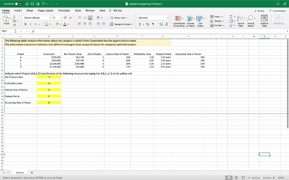Viewport: 289px width, 180px height.
Task: Click the AutoSum sigma icon
Action: click(231, 17)
